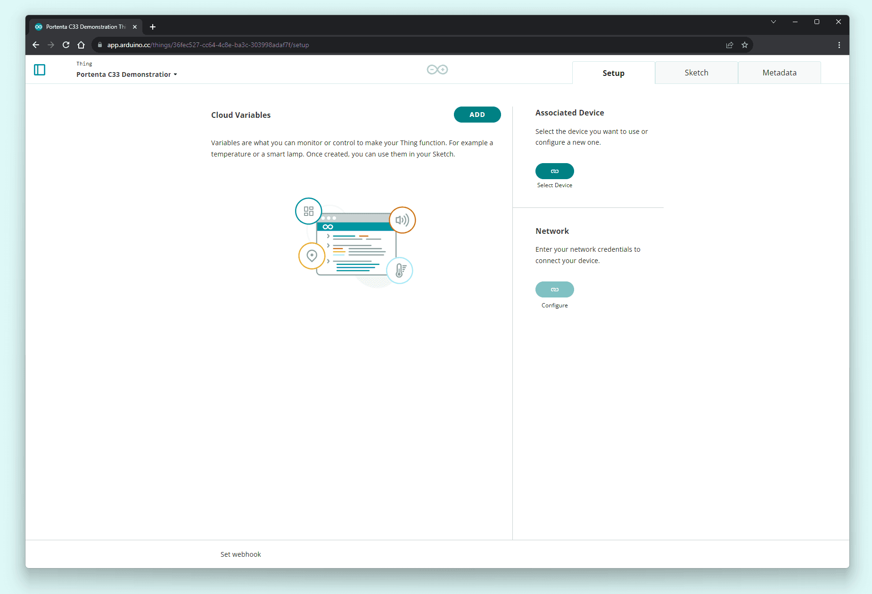Click the Select Device link icon
Viewport: 872px width, 594px height.
(554, 171)
